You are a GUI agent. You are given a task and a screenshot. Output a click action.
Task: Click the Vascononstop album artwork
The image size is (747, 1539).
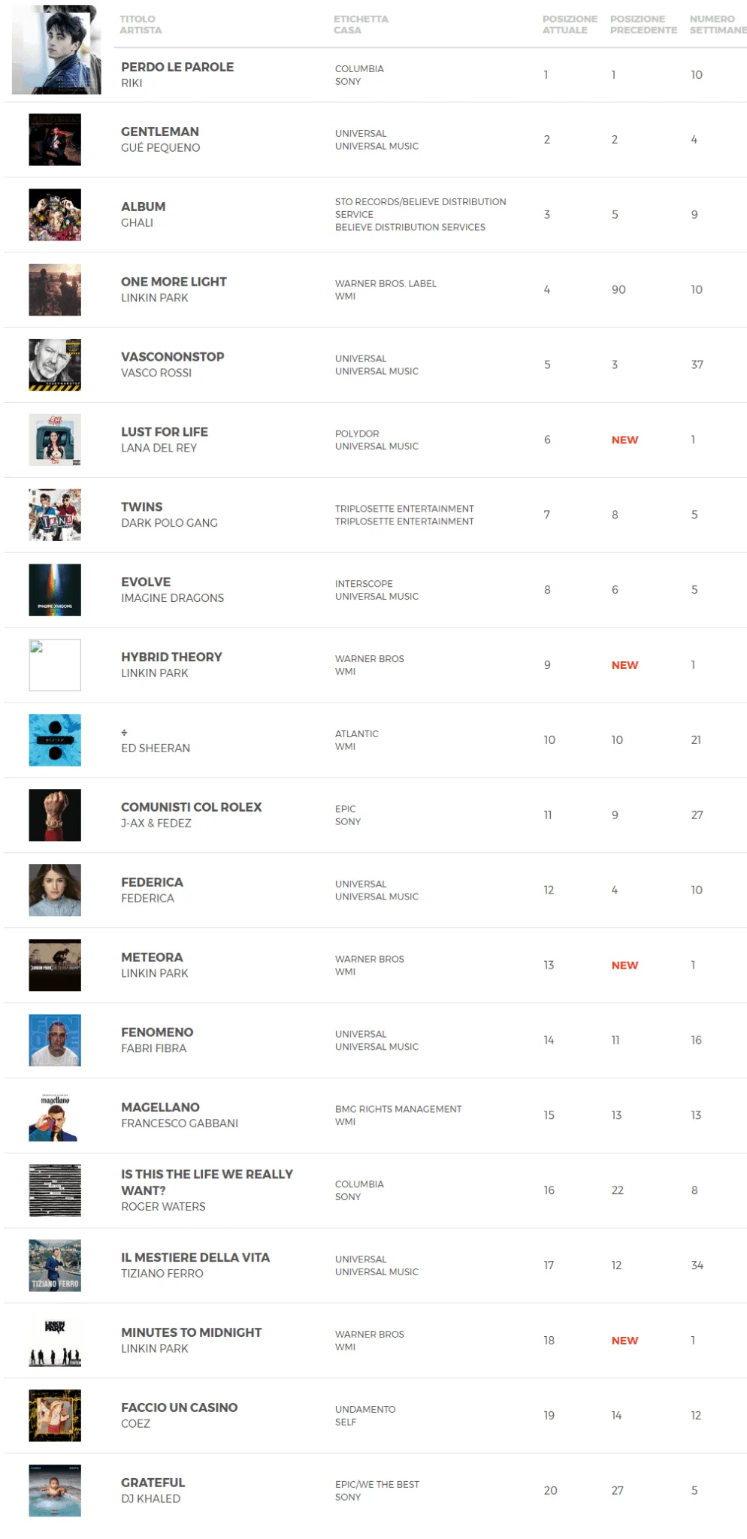tap(55, 365)
